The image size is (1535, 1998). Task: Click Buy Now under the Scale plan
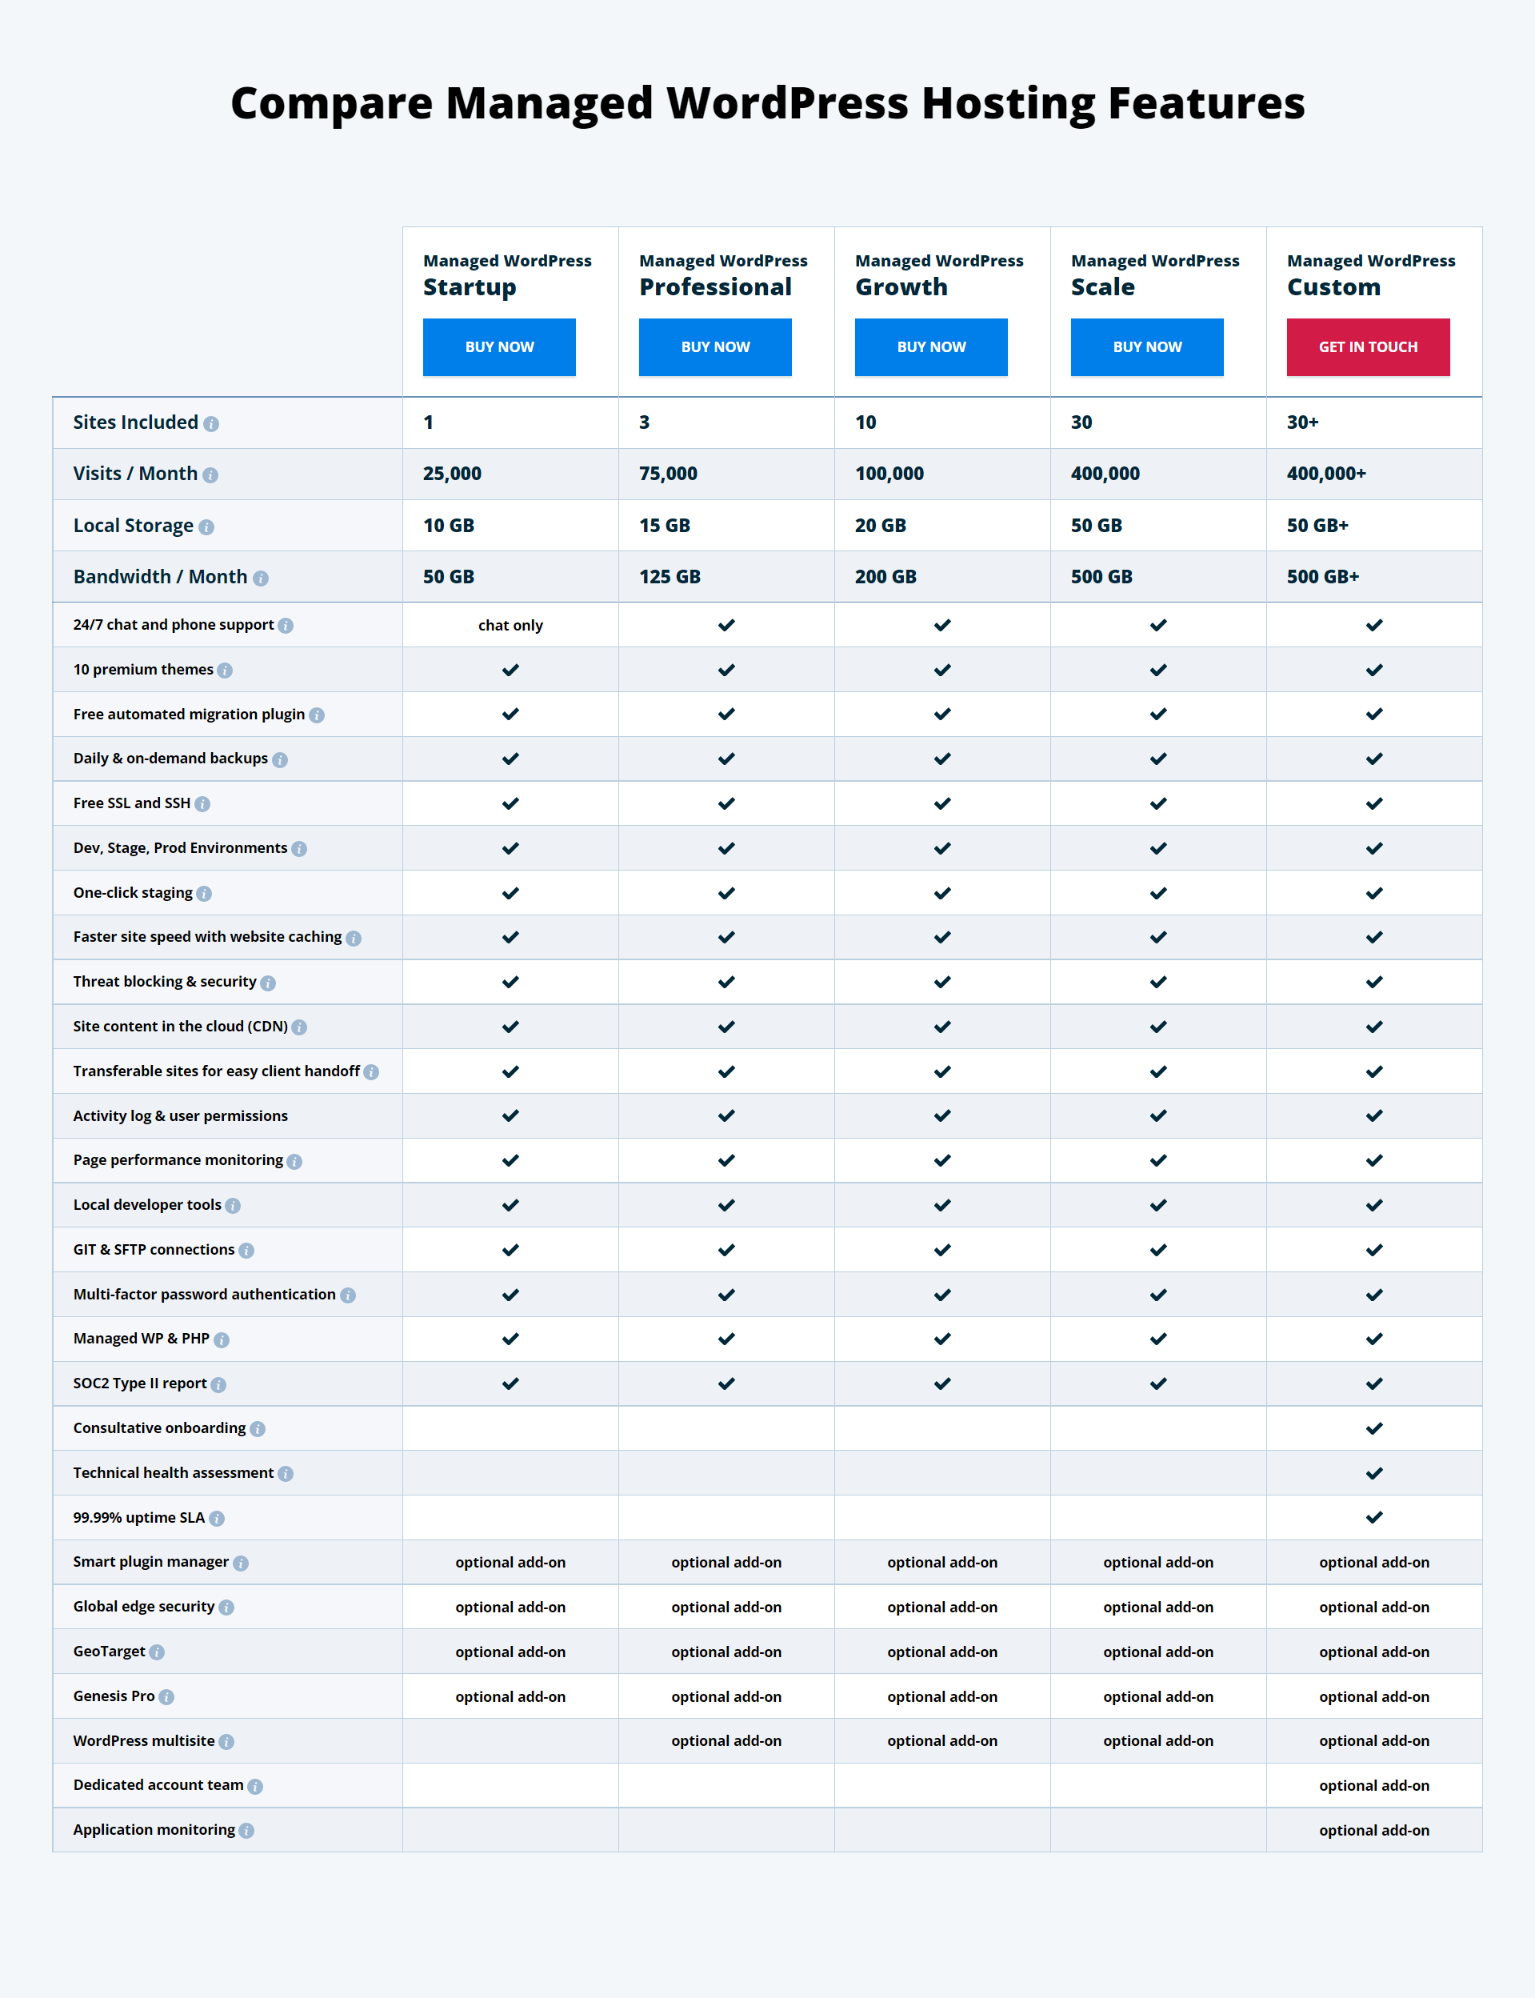[1147, 347]
